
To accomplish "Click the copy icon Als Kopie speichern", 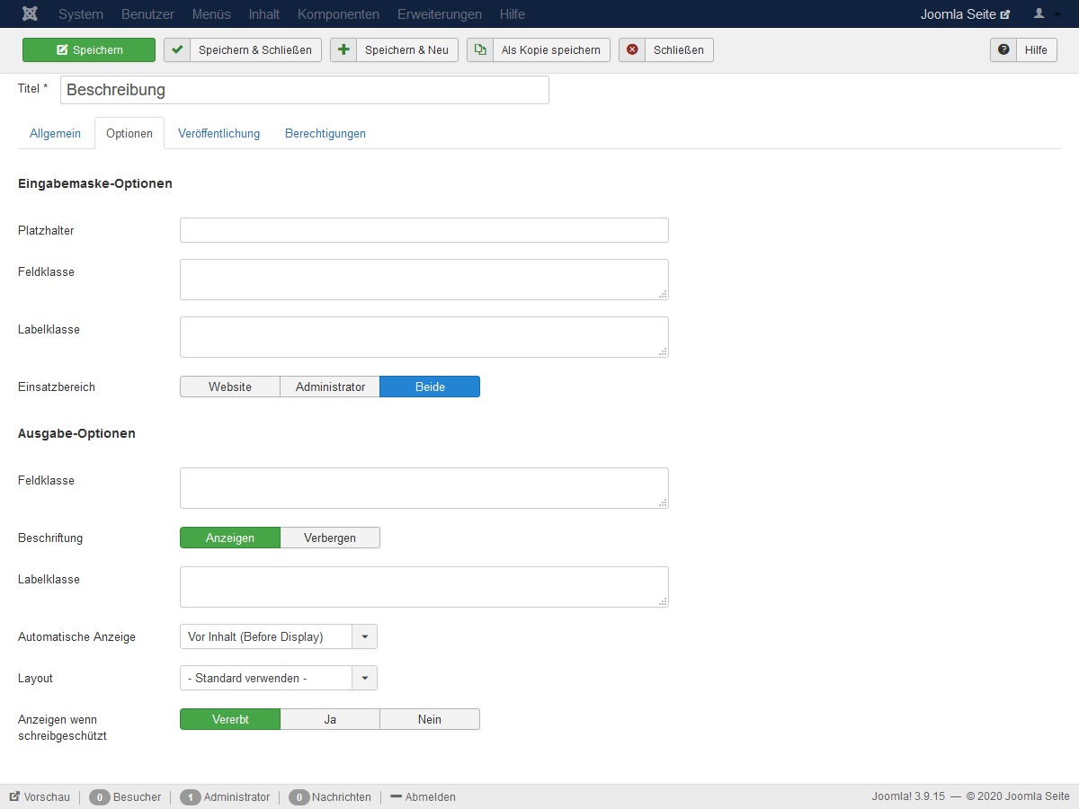I will pos(480,49).
